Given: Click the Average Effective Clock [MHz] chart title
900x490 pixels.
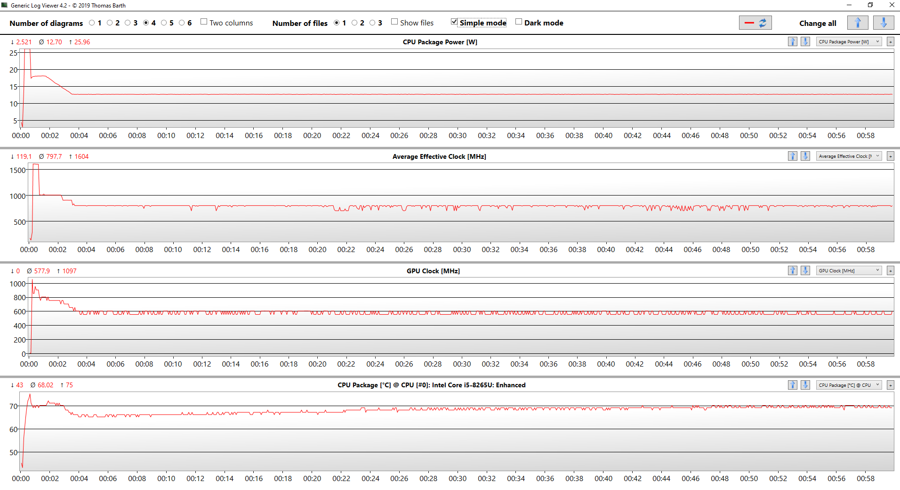Looking at the screenshot, I should click(439, 156).
